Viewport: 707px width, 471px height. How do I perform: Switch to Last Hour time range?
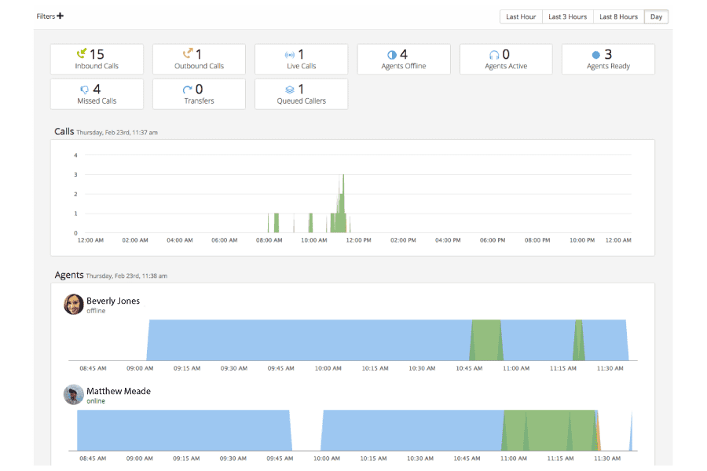point(521,16)
